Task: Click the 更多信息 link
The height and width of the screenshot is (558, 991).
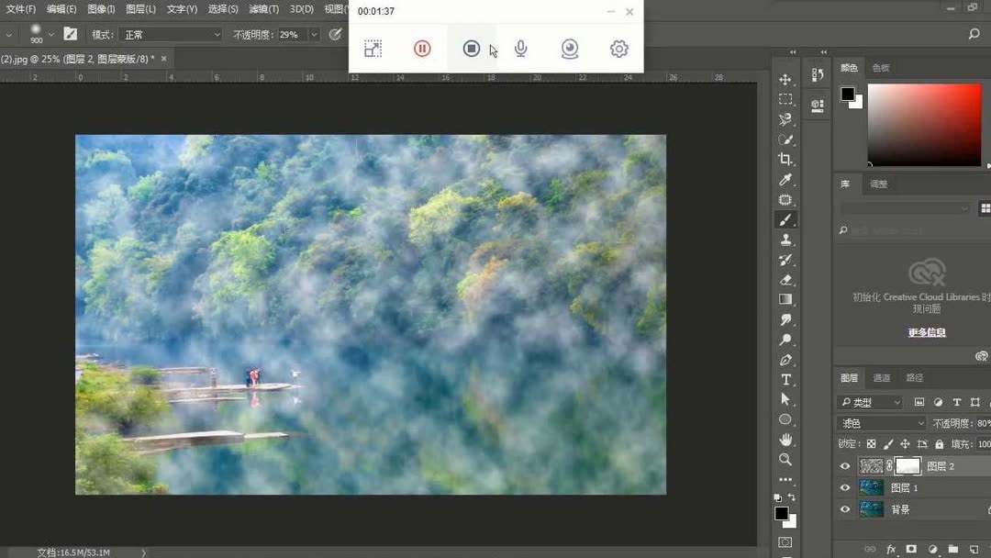Action: [x=926, y=332]
